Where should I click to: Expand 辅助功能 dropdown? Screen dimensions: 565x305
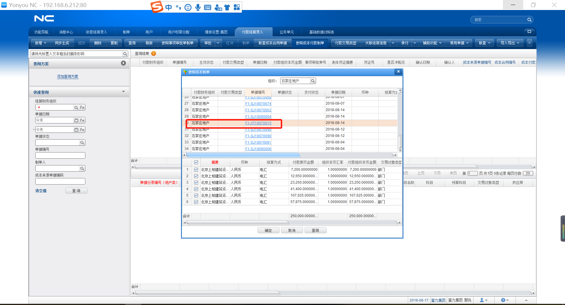coord(441,43)
